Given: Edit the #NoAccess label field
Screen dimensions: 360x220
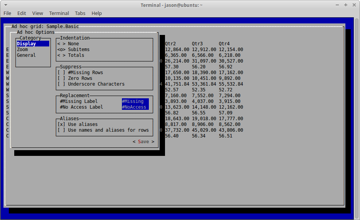Looking at the screenshot, I should [135, 107].
